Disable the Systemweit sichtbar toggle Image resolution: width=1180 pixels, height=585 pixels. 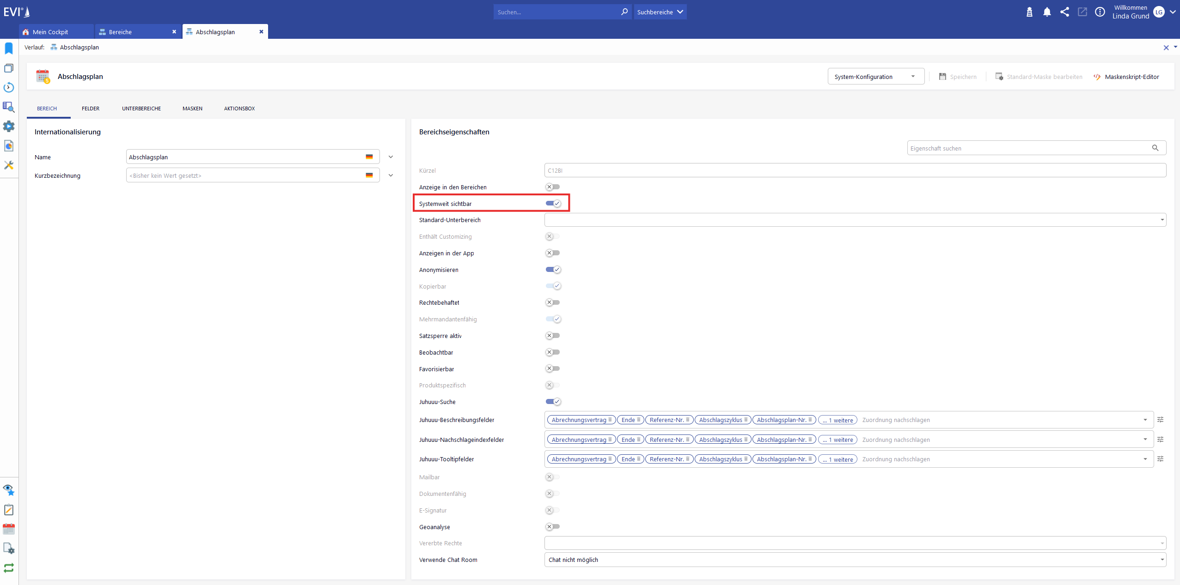553,204
